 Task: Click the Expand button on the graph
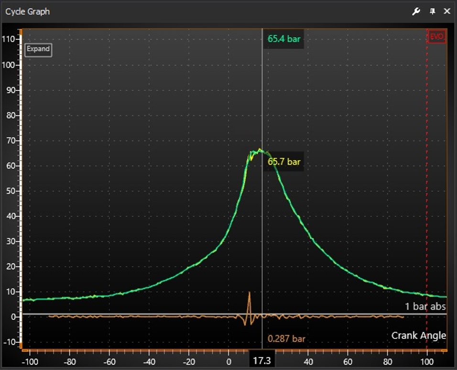pos(38,49)
